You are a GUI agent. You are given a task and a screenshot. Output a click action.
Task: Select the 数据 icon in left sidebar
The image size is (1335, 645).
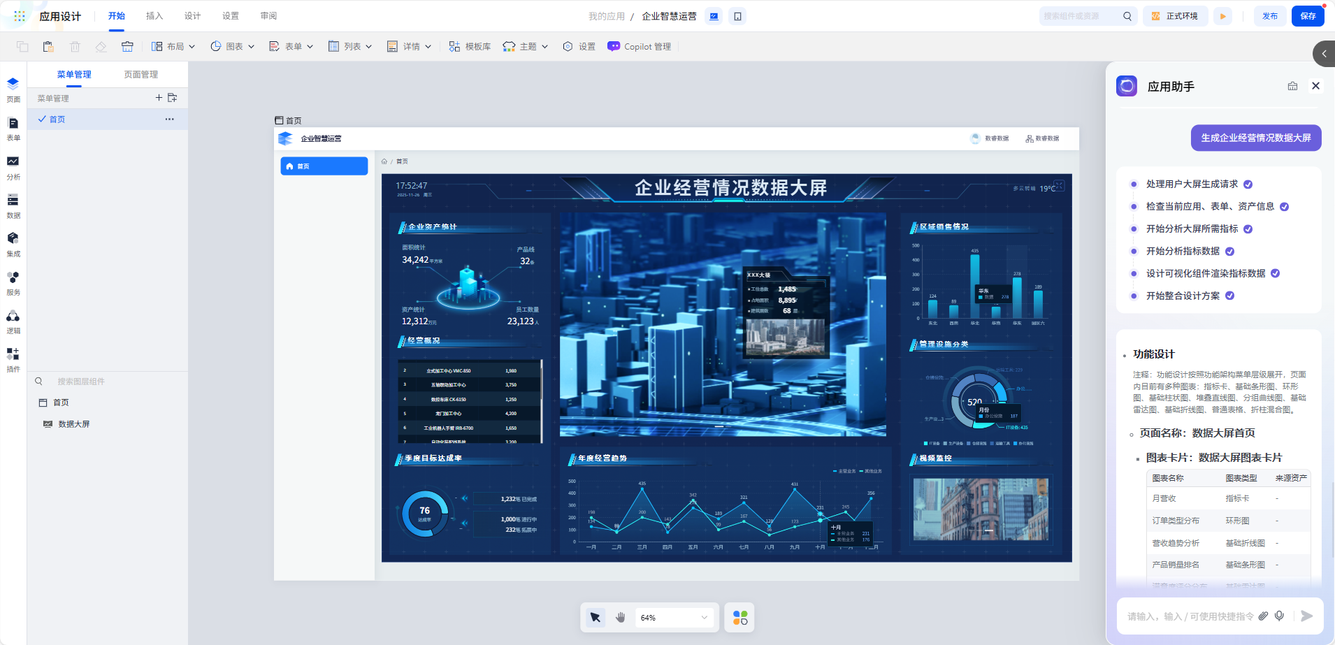click(x=13, y=205)
